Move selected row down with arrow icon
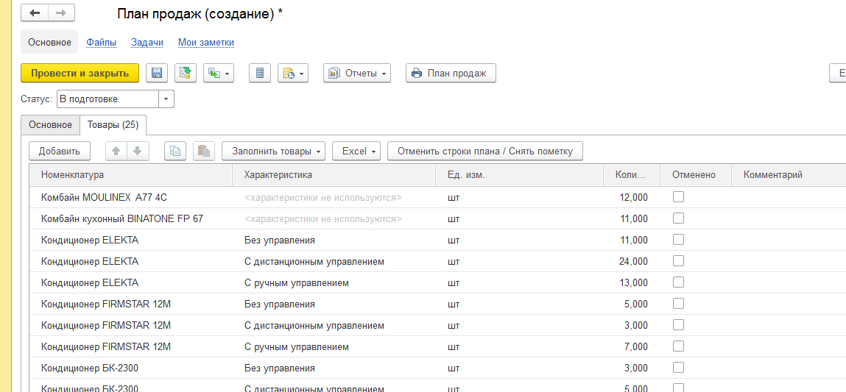Viewport: 846px width, 392px height. [x=138, y=151]
